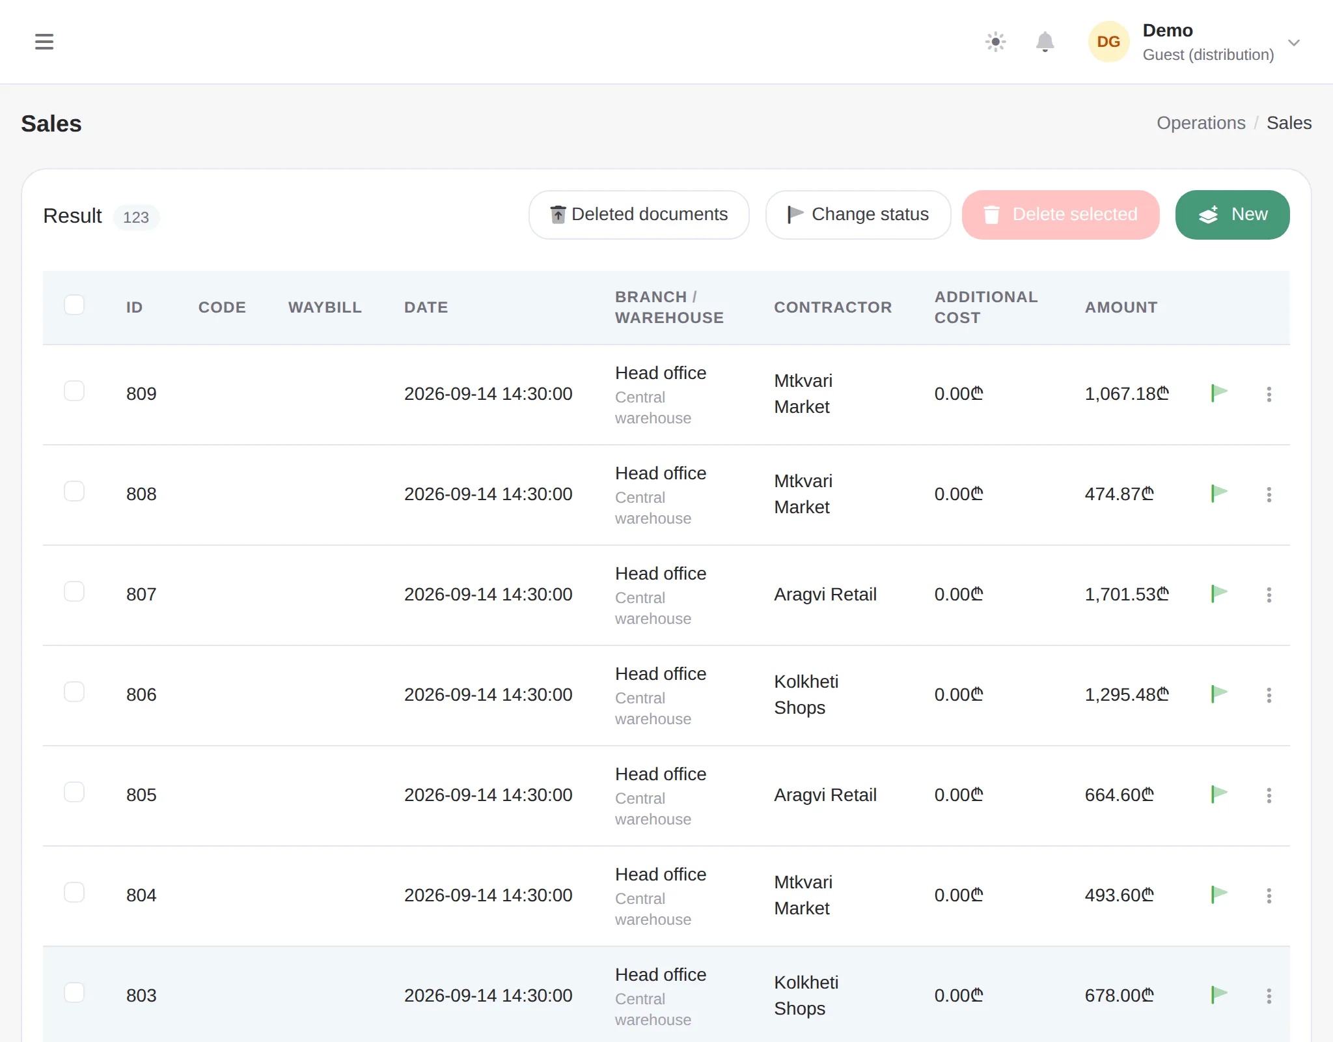Open the three-dot menu for sale 808
The image size is (1333, 1042).
[x=1269, y=494]
